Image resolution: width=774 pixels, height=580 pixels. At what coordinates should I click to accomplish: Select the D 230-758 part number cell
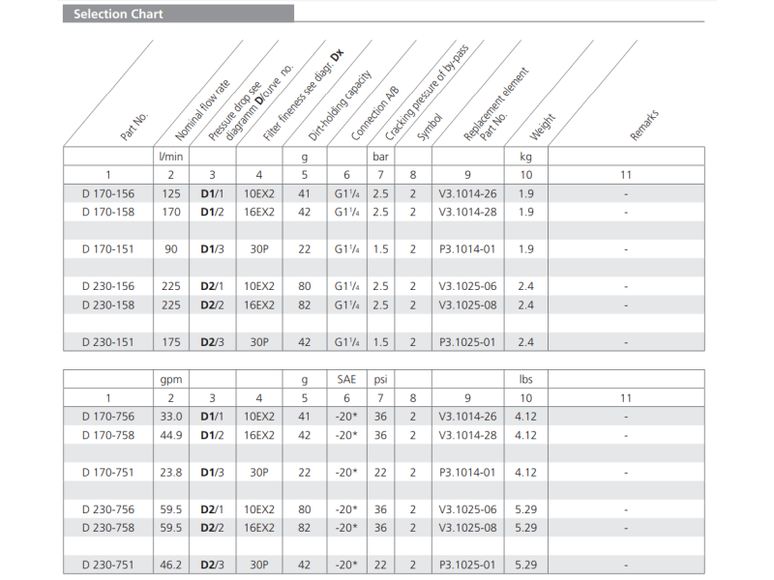(108, 527)
